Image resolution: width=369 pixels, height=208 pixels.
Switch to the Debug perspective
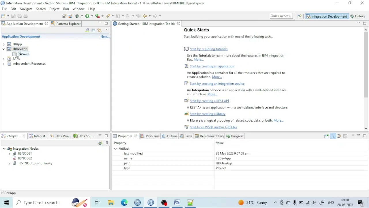pyautogui.click(x=358, y=16)
